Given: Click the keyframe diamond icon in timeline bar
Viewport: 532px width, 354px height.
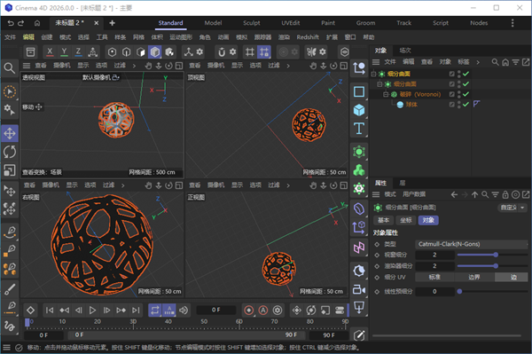Looking at the screenshot, I should tap(30, 310).
